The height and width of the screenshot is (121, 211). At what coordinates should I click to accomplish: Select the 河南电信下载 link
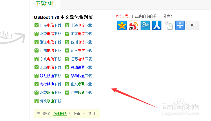pyautogui.click(x=81, y=50)
